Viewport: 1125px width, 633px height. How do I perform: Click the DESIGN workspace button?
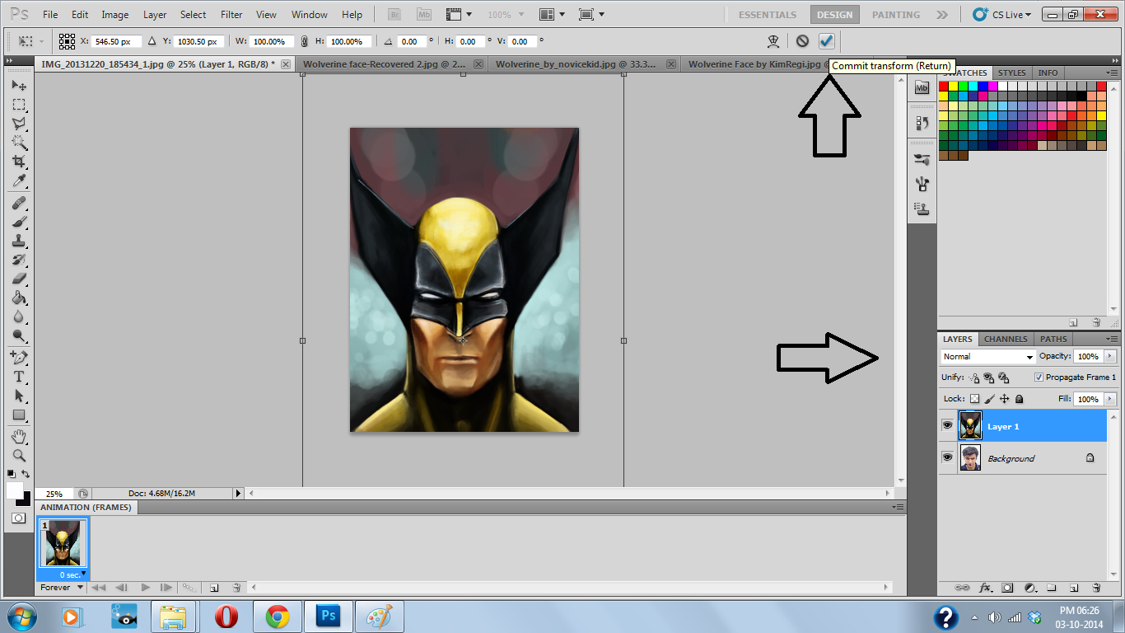pos(834,15)
